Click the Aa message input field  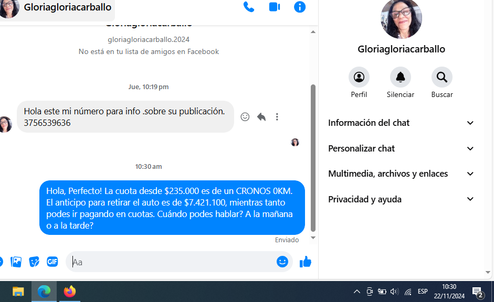pos(173,262)
